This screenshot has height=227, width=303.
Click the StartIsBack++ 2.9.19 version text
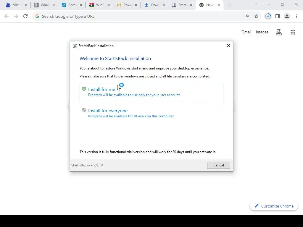click(x=87, y=165)
